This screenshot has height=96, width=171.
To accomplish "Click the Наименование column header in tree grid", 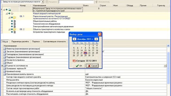I will [x=58, y=5].
